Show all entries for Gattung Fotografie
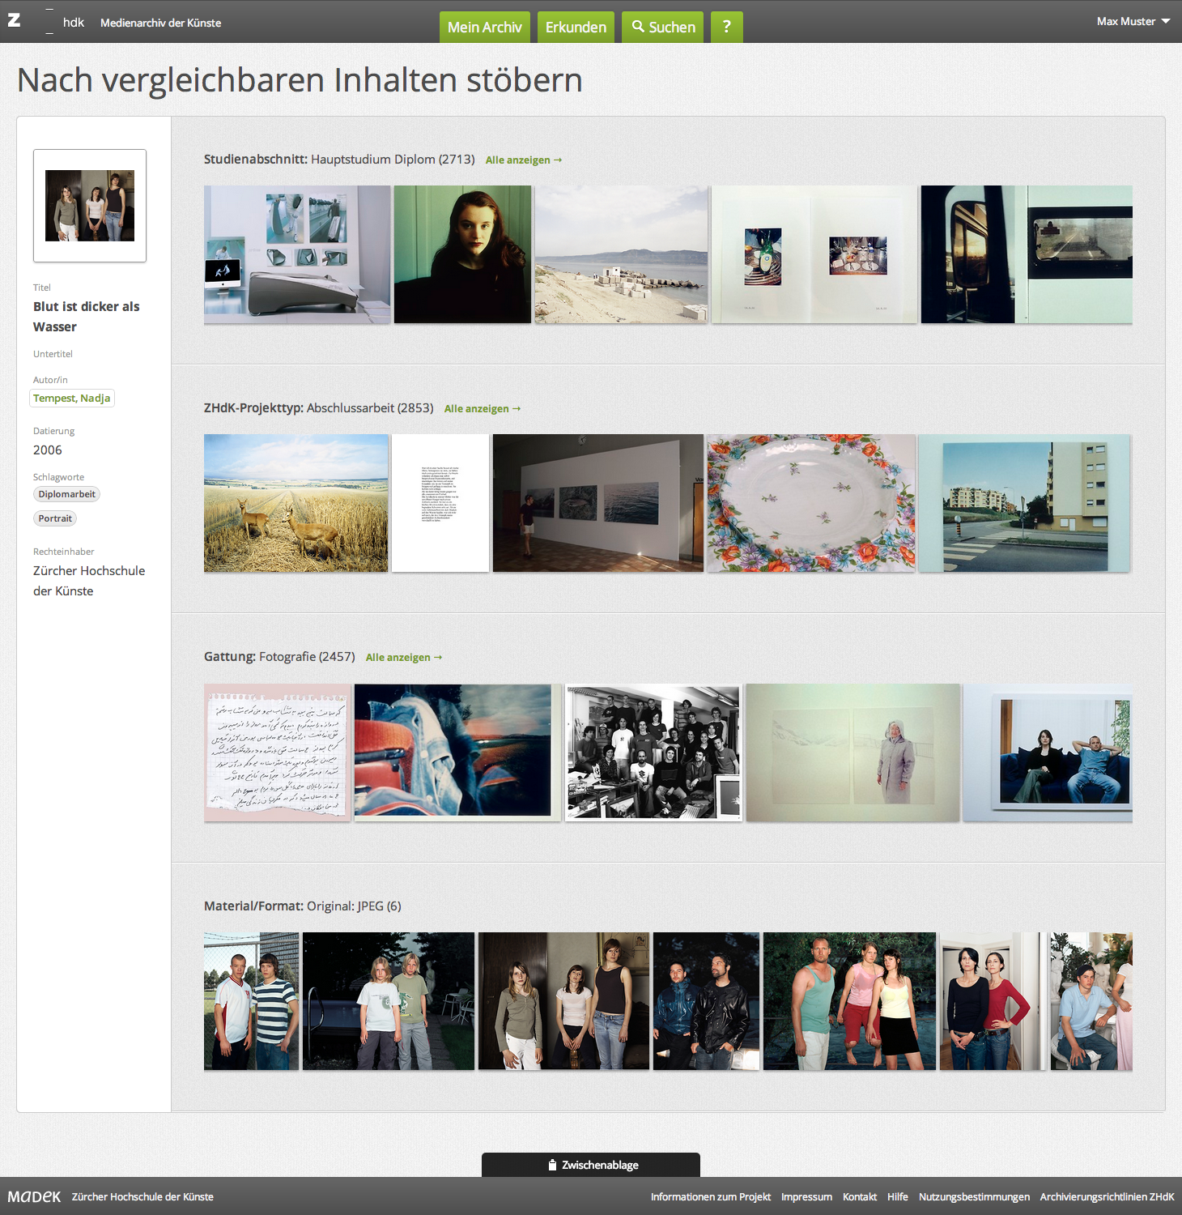 pyautogui.click(x=403, y=658)
